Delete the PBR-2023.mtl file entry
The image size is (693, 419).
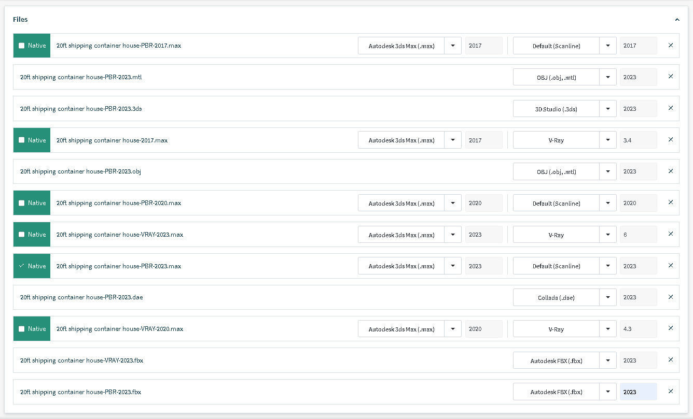click(671, 77)
